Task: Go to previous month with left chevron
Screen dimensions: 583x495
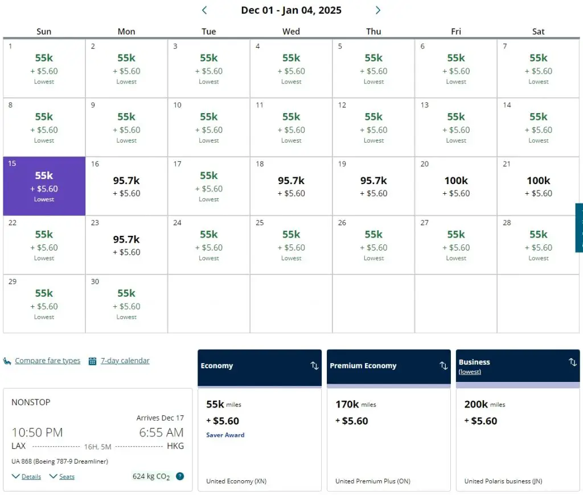Action: click(204, 10)
